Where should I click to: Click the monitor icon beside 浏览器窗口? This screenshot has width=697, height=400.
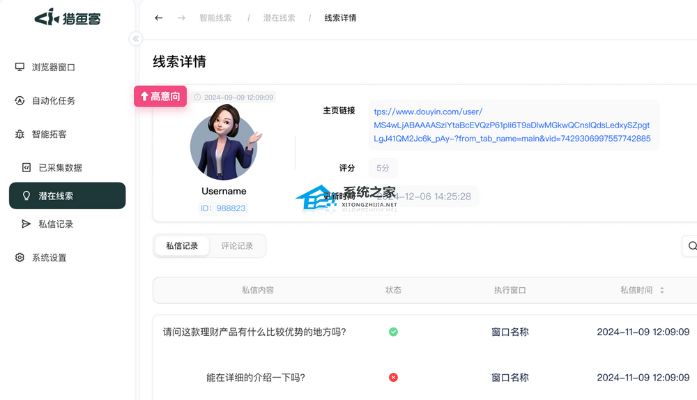click(20, 67)
